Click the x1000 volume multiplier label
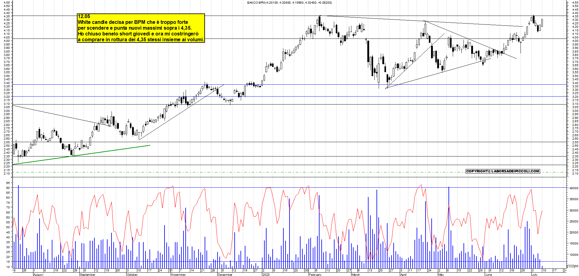 point(571,267)
